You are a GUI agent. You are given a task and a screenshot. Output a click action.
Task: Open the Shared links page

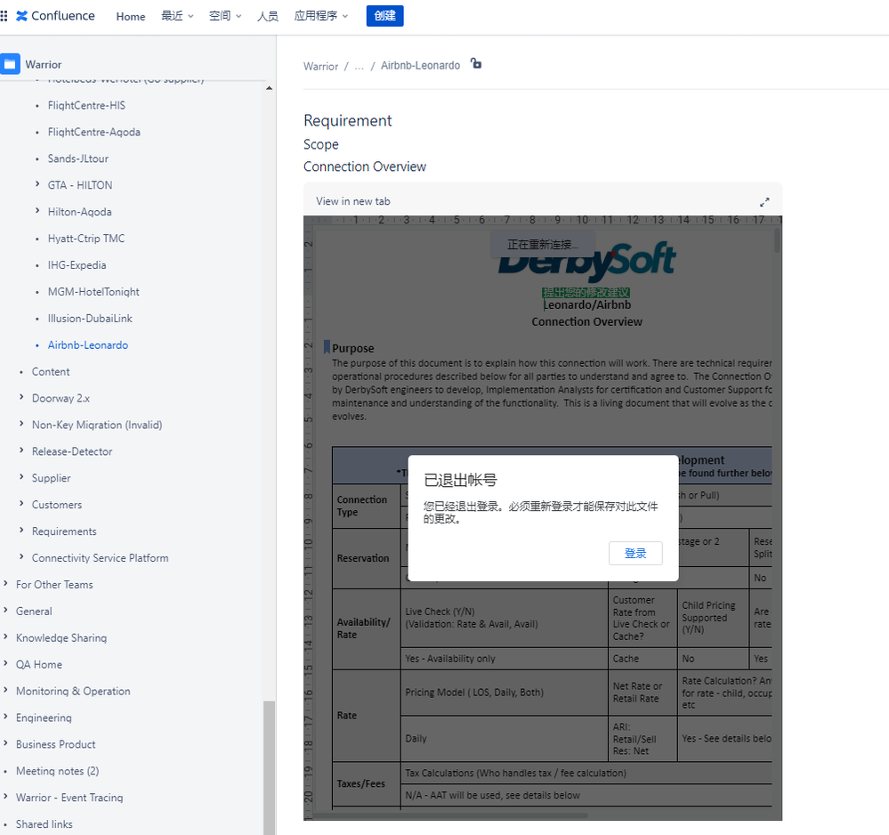44,825
